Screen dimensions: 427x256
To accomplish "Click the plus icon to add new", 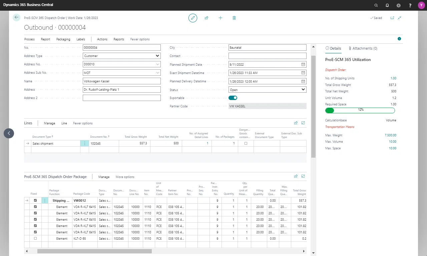I will click(220, 18).
